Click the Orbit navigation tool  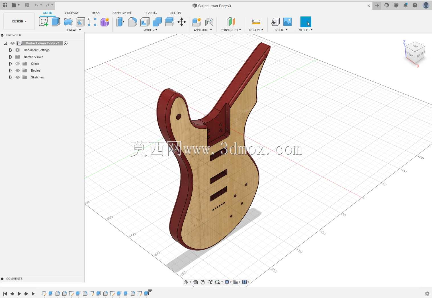(x=186, y=282)
